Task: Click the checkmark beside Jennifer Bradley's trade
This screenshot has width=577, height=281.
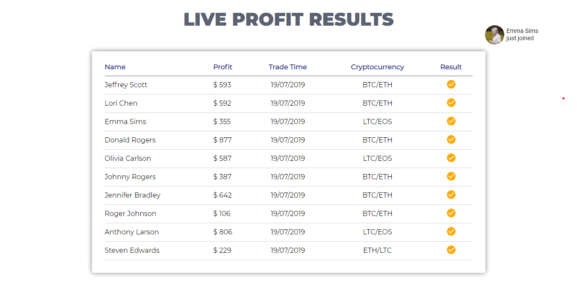Action: (451, 195)
